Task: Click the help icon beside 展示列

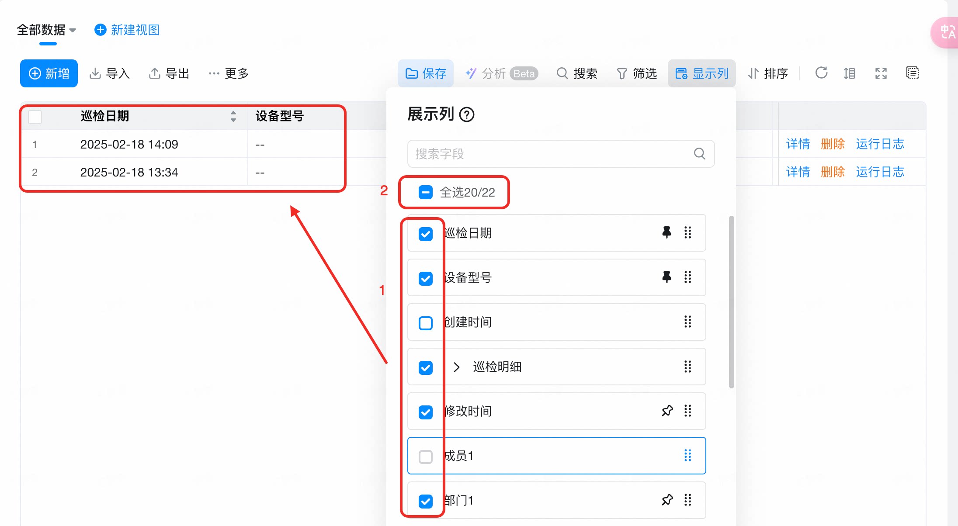Action: [467, 114]
